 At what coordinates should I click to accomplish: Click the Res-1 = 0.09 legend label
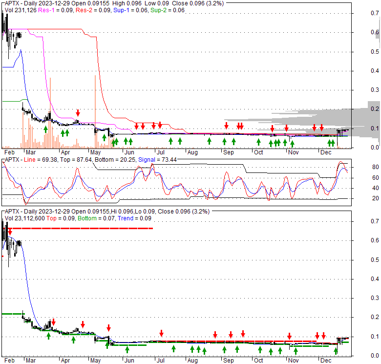pyautogui.click(x=56, y=10)
